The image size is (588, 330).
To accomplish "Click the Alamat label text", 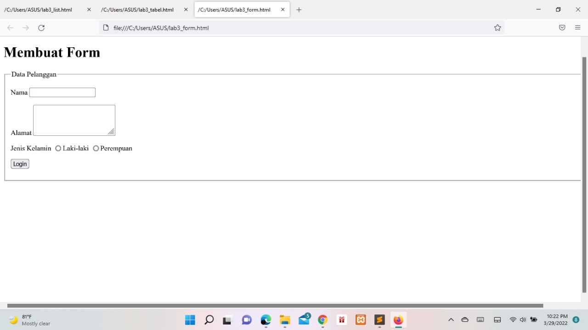I will (x=21, y=133).
